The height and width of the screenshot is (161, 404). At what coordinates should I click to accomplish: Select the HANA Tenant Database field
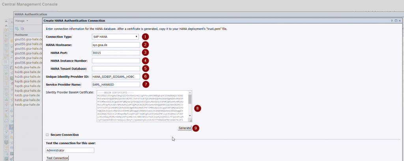pyautogui.click(x=116, y=69)
